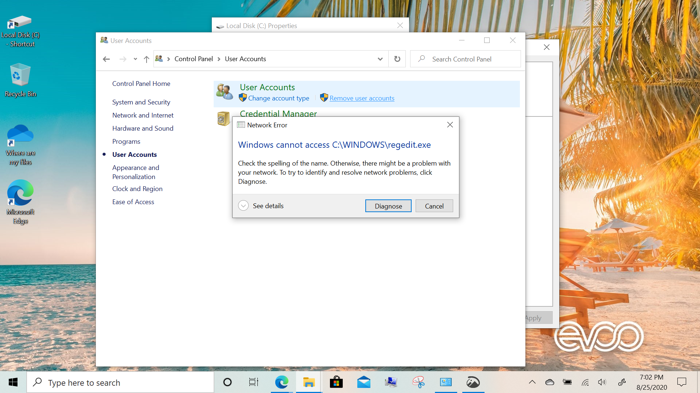700x393 pixels.
Task: Expand See details chevron in error dialog
Action: pos(243,206)
